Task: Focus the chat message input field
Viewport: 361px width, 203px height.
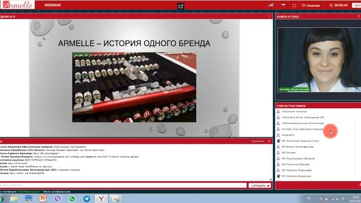Action: pyautogui.click(x=123, y=186)
